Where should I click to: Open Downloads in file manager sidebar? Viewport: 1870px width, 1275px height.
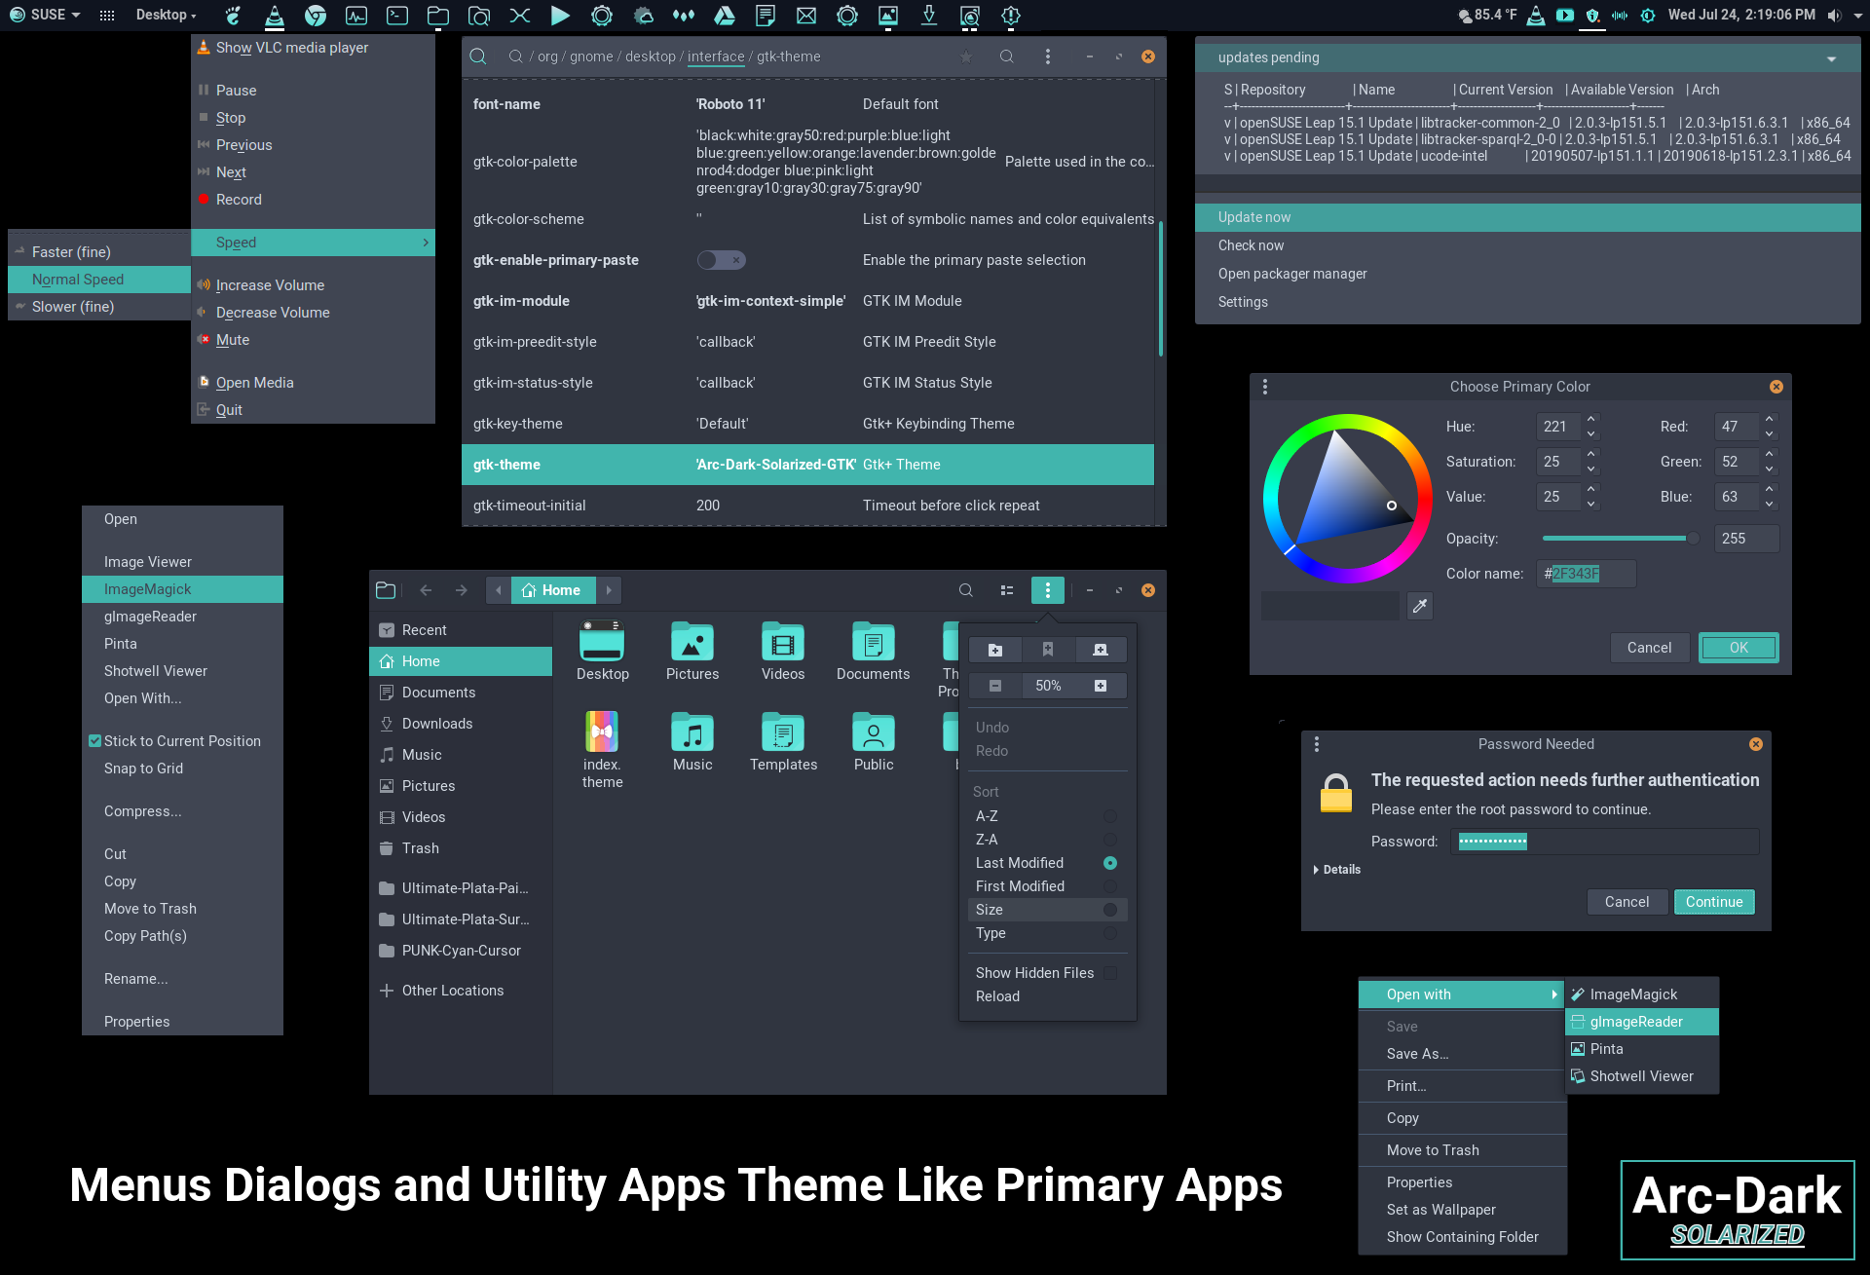coord(461,724)
